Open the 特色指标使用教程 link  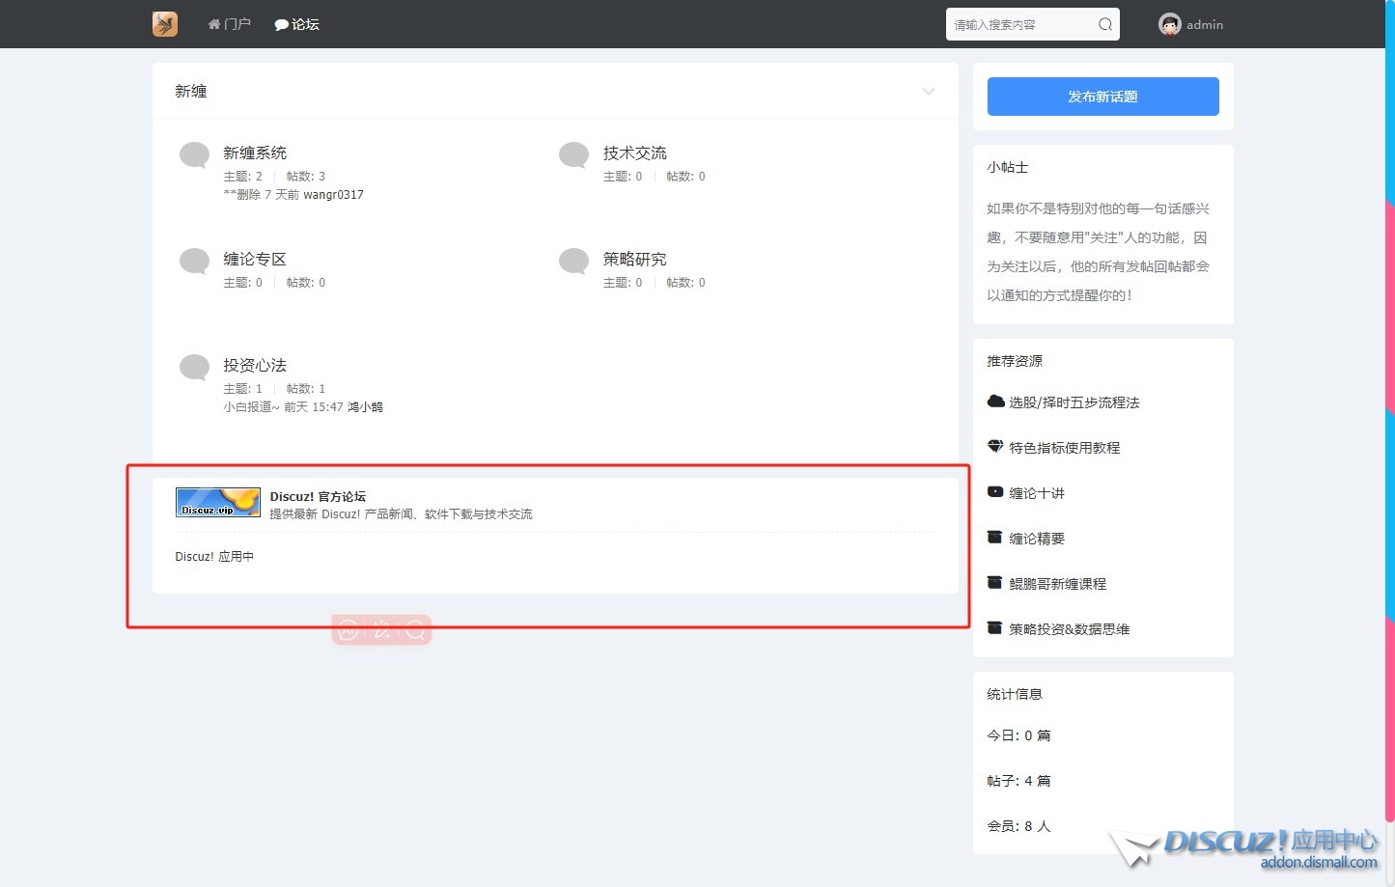click(1064, 448)
